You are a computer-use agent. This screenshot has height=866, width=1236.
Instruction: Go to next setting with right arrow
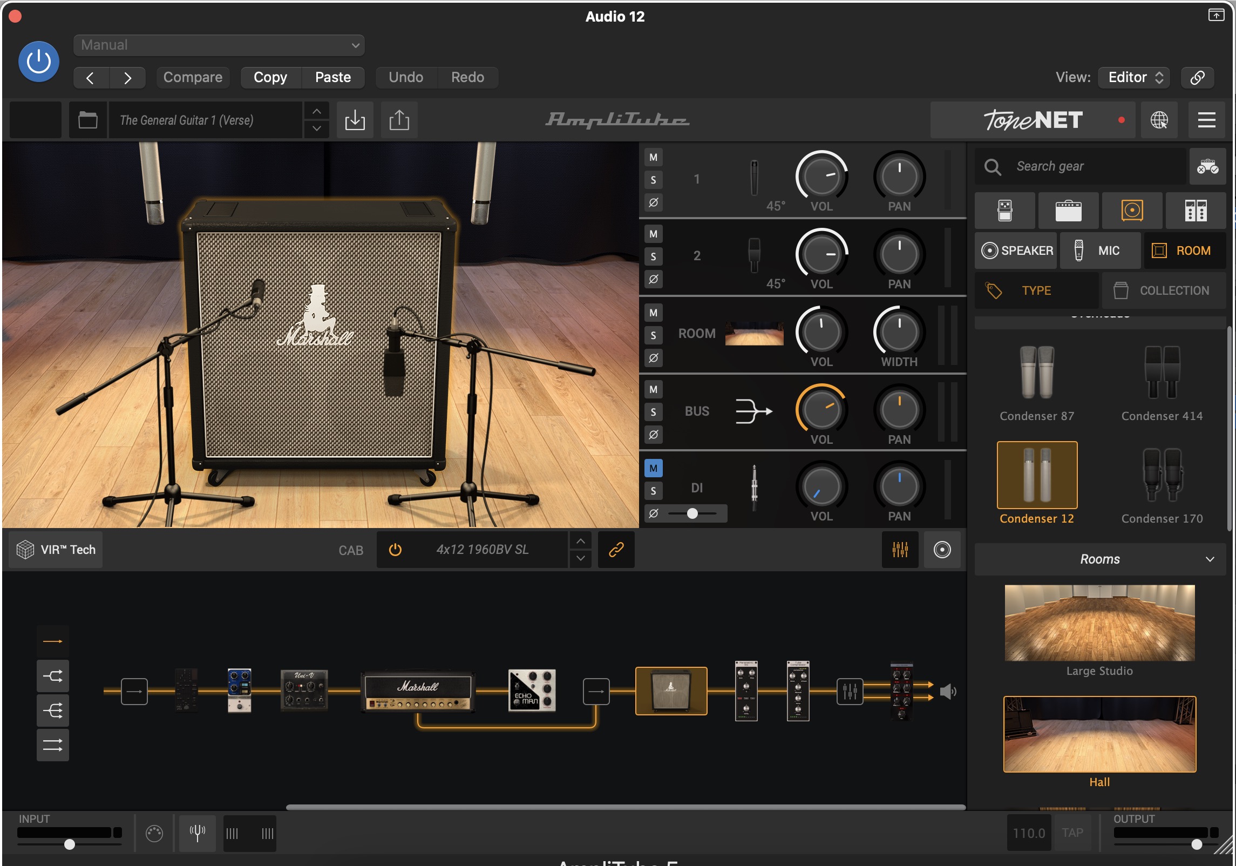tap(127, 78)
